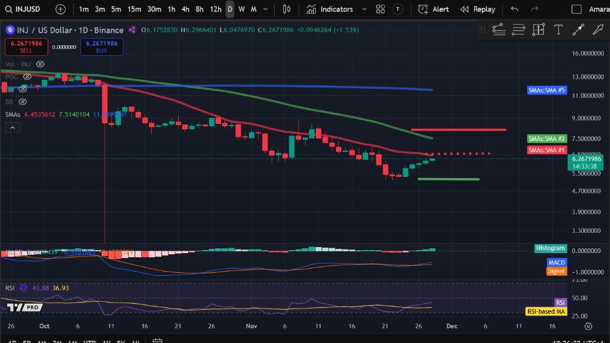The width and height of the screenshot is (610, 343).
Task: Show the BB indicator with eye icon
Action: (x=23, y=102)
